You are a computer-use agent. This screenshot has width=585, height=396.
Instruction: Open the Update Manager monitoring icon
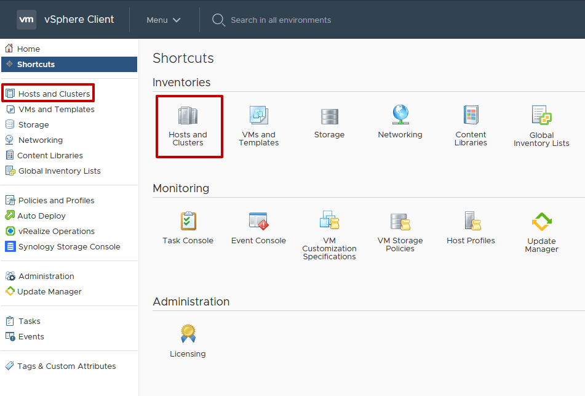(541, 222)
